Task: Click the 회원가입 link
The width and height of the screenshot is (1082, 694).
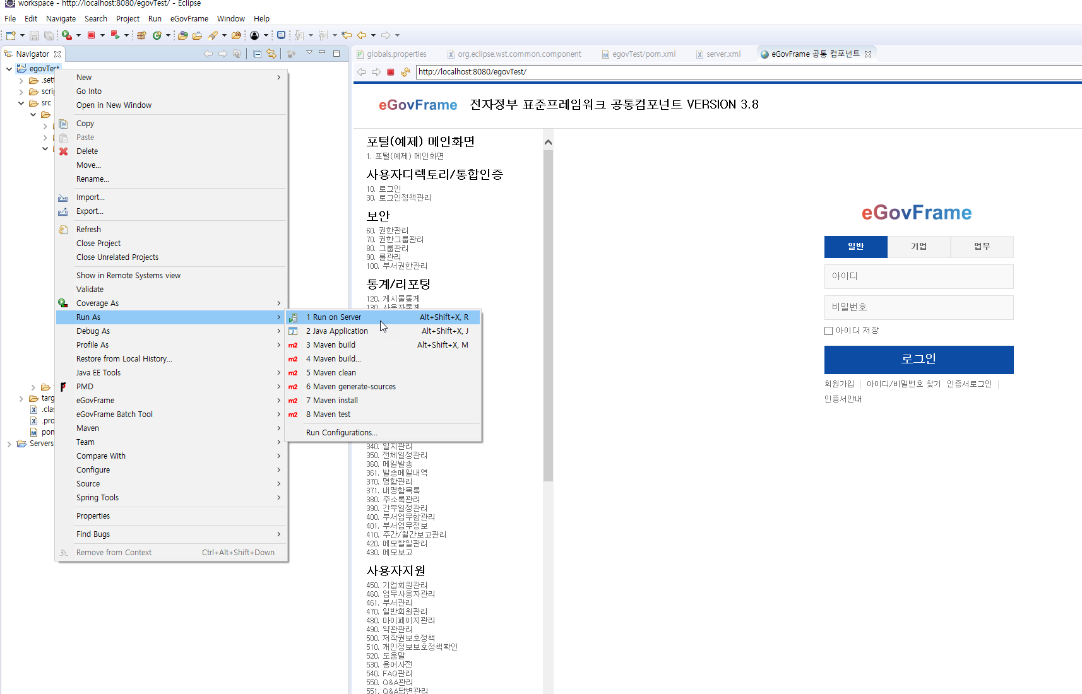Action: point(839,384)
